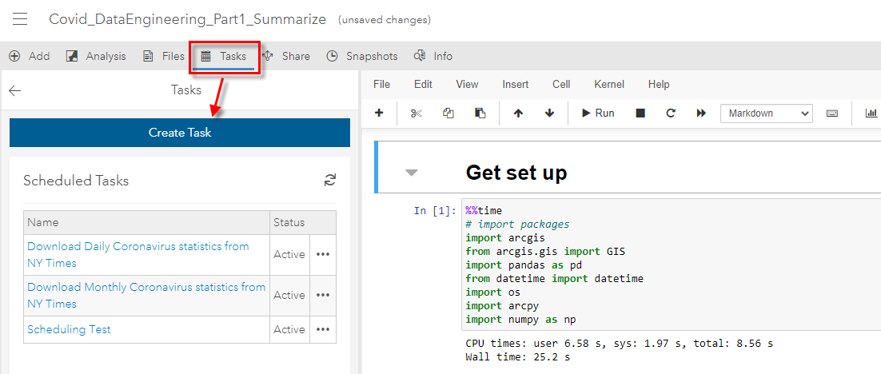The image size is (881, 374).
Task: Click the copy cells icon
Action: click(x=448, y=113)
